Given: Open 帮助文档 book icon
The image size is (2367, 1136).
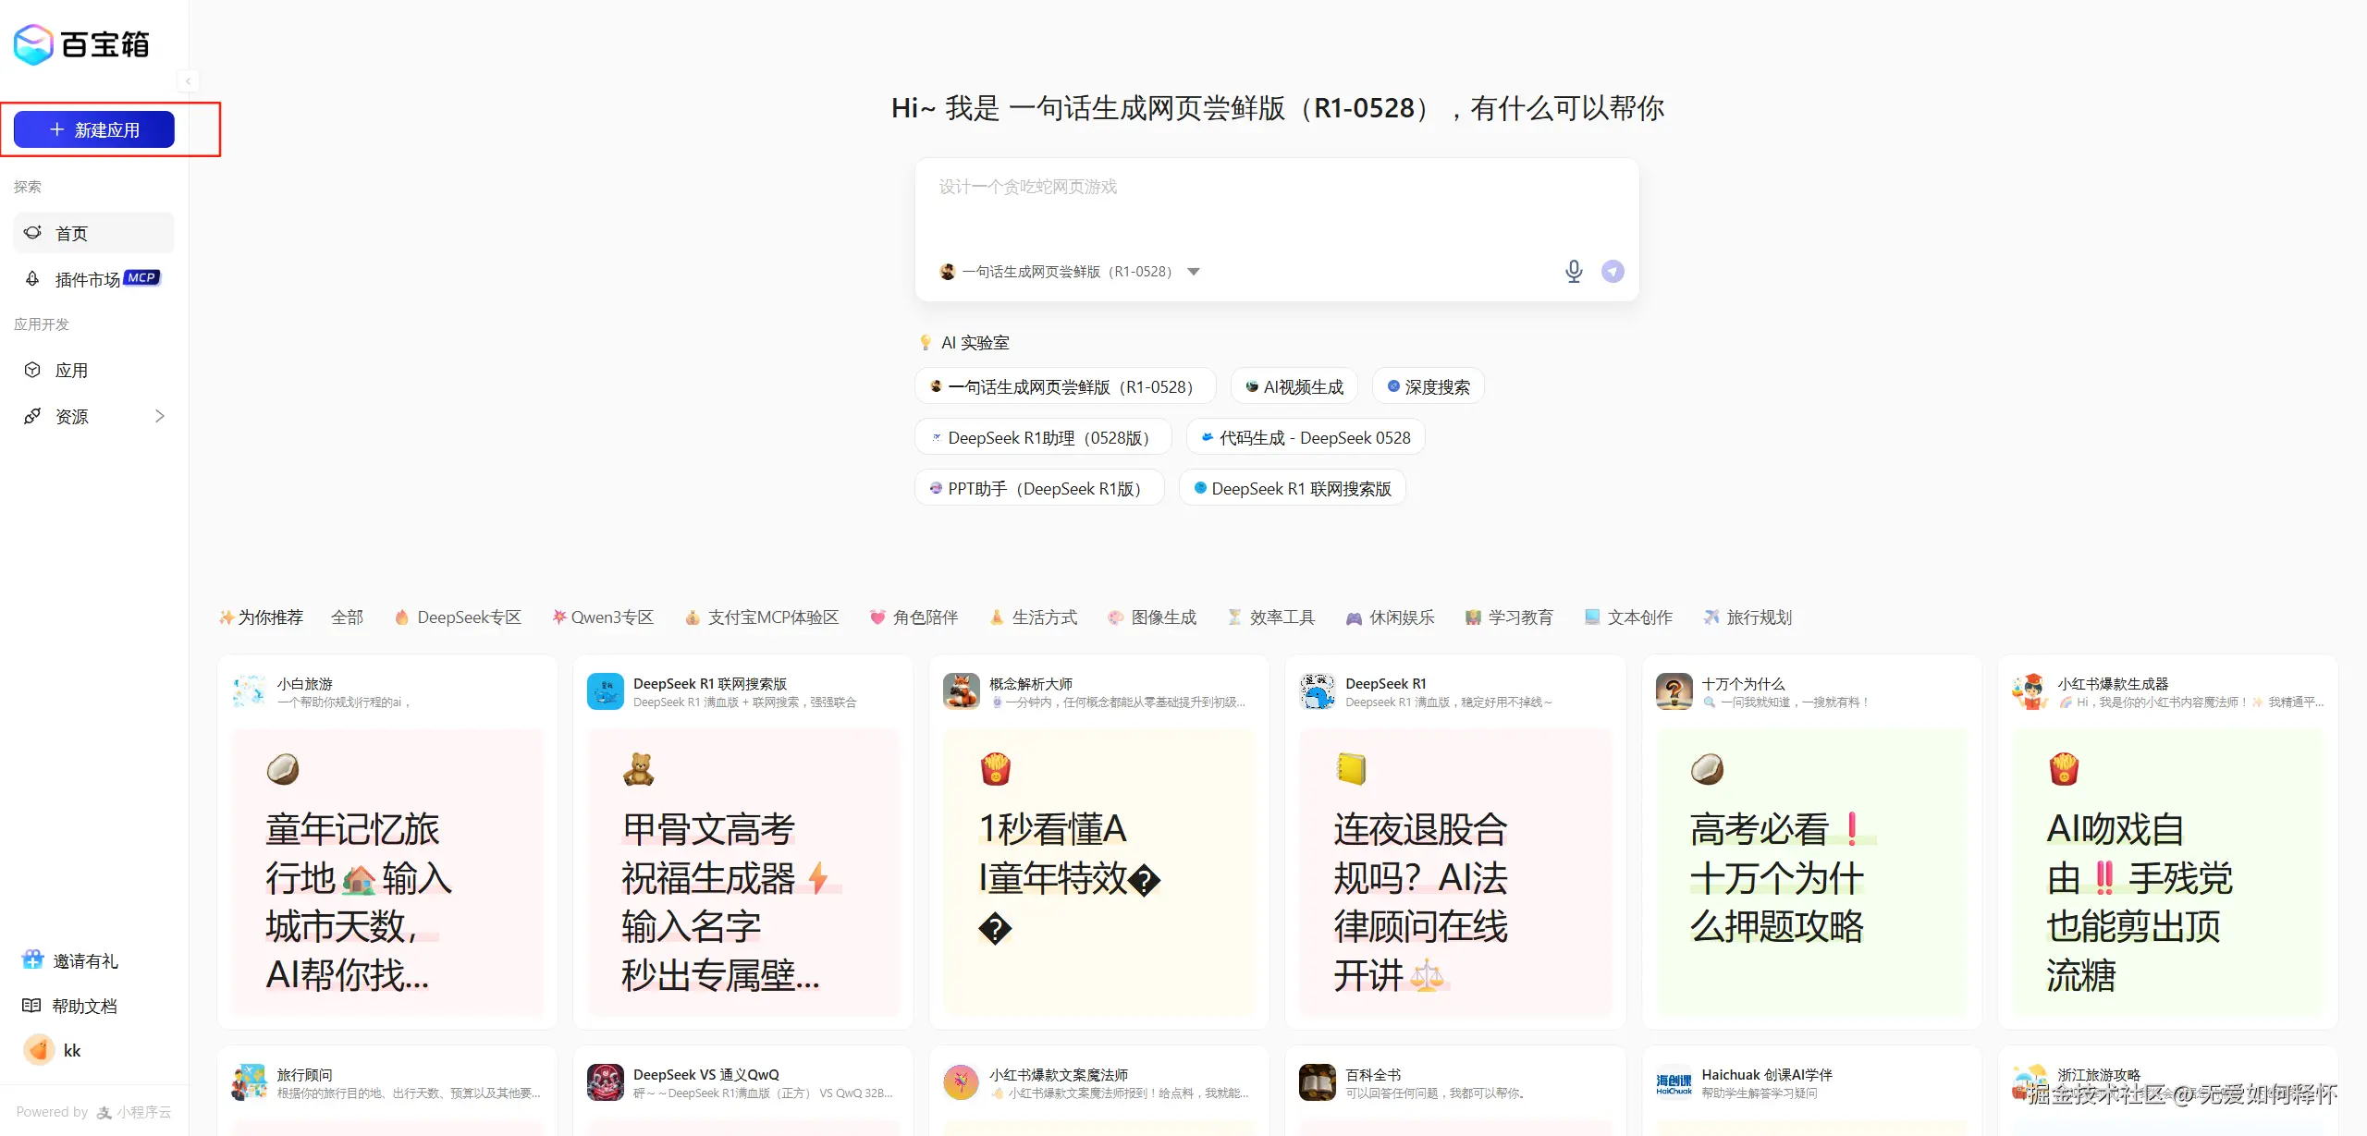Looking at the screenshot, I should click(x=31, y=1006).
